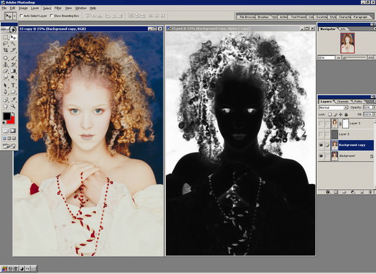Open the Brushes palette tab
Viewport: 376px width, 274px height.
pos(263,17)
